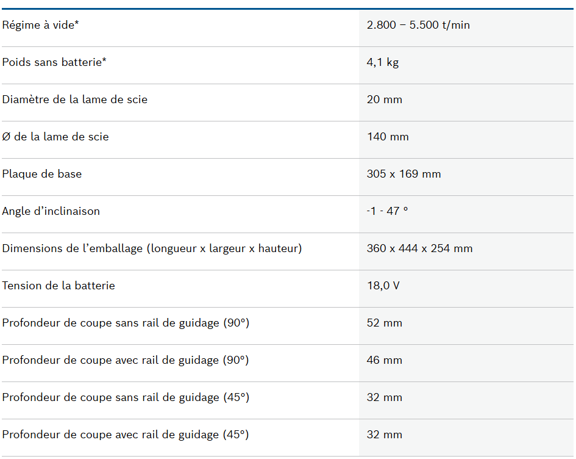Click "Profondeur de coupe avec rail de guidage (45°)"
Image resolution: width=576 pixels, height=459 pixels.
[x=126, y=435]
